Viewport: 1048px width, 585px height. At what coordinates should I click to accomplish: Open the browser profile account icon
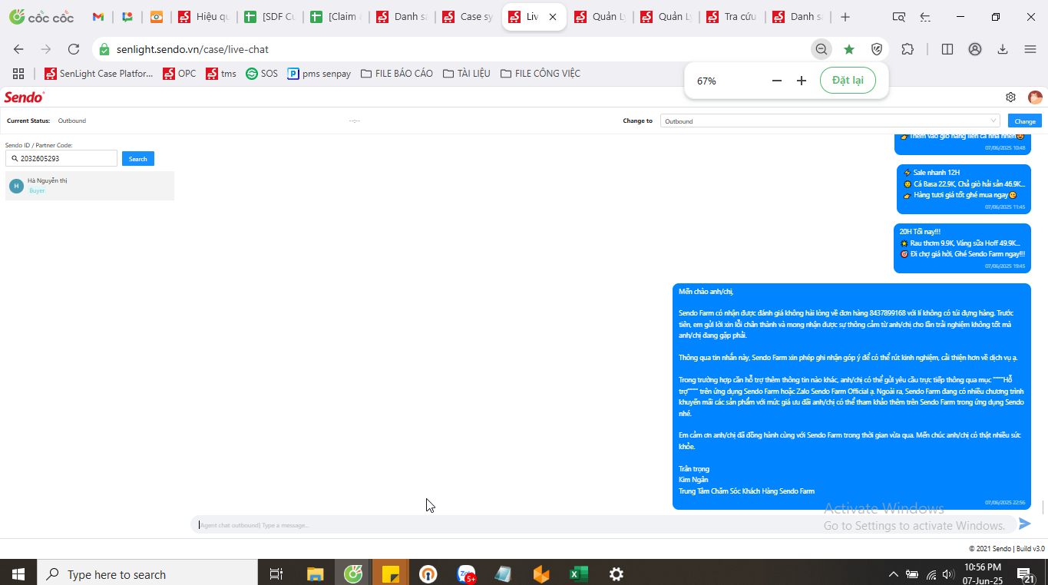[x=975, y=49]
